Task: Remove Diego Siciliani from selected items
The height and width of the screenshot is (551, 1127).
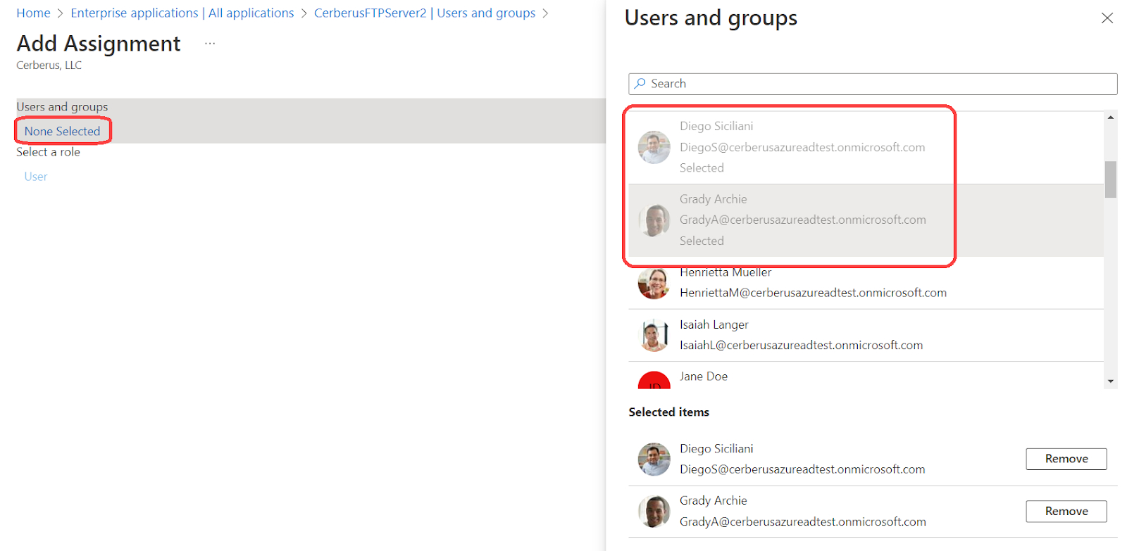Action: pyautogui.click(x=1066, y=459)
